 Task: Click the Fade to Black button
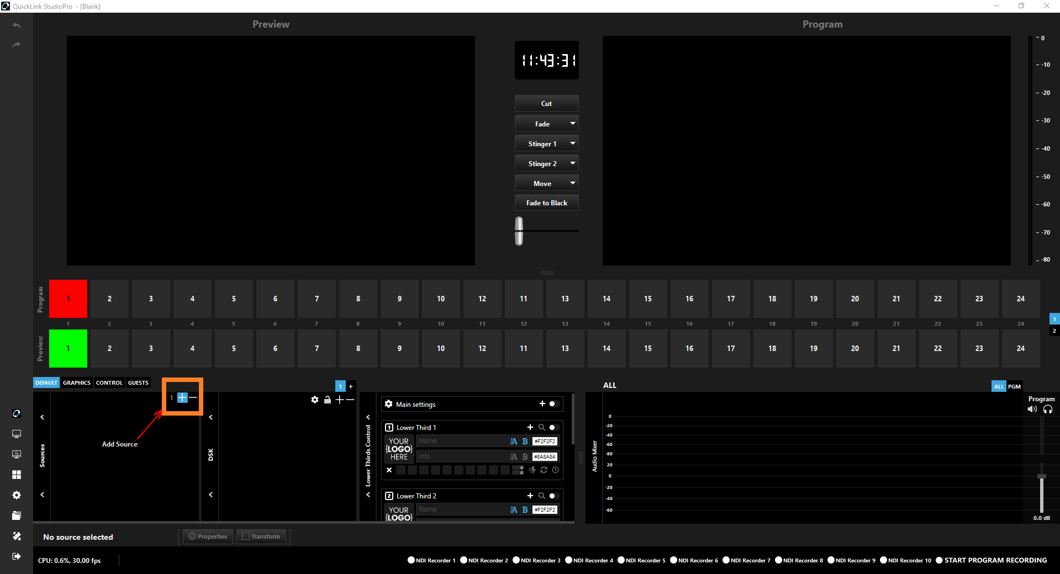546,203
